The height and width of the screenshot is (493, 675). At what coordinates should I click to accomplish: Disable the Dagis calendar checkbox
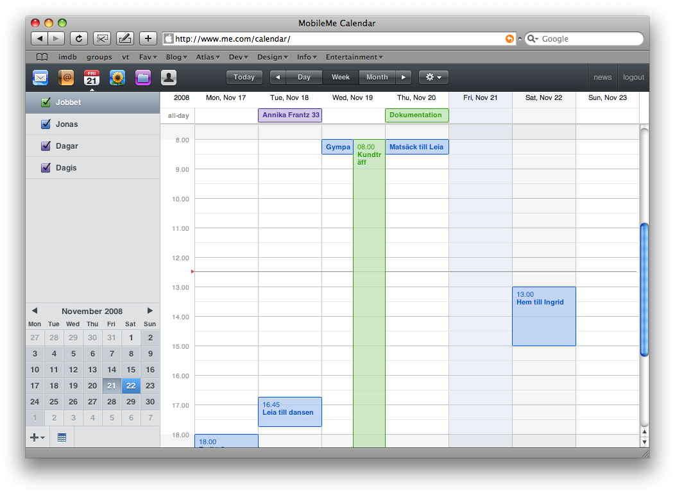46,168
